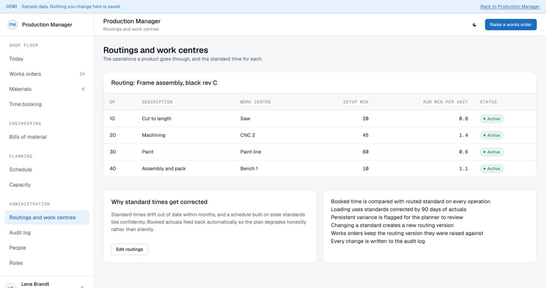This screenshot has width=546, height=288.
Task: Click the run time 0.8 for Cut to length
Action: (464, 119)
